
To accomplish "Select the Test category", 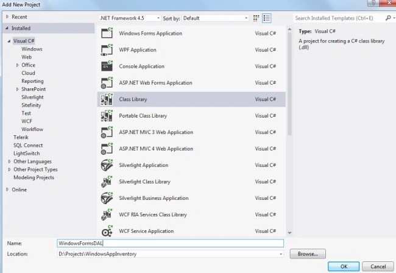I will (26, 113).
